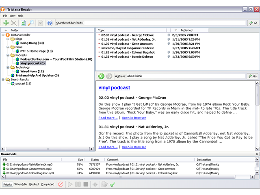Select the NYT > Home Page (13) feed
This screenshot has width=260, height=195.
(37, 51)
